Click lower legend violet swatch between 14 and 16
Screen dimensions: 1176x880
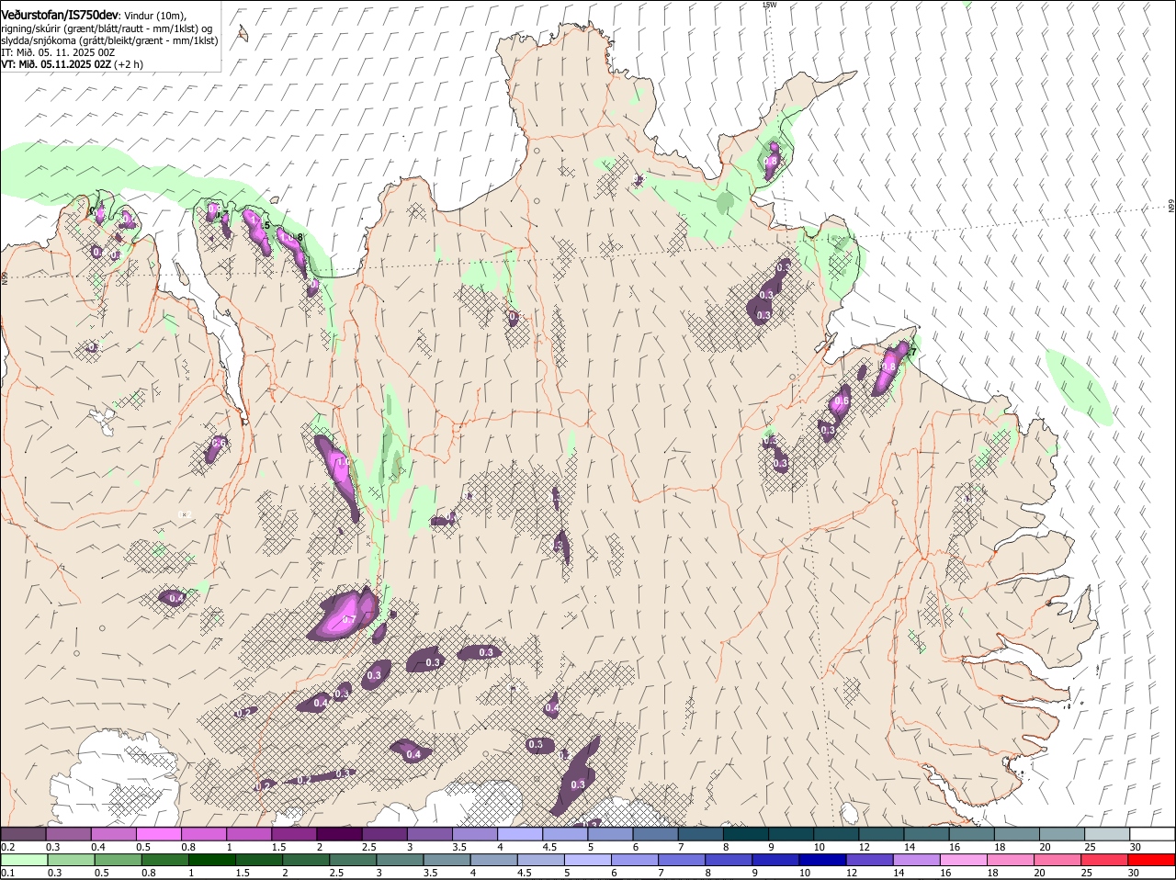point(917,860)
